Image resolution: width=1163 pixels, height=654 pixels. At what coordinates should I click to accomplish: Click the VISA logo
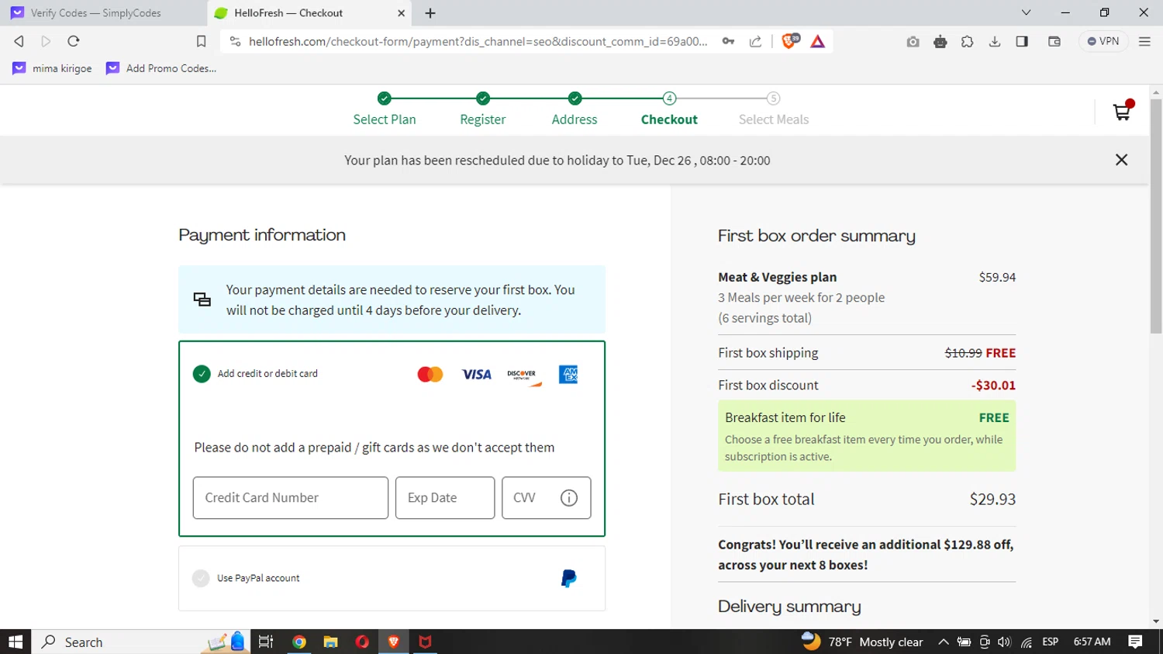tap(476, 375)
